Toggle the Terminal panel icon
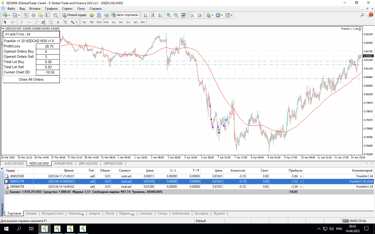The width and height of the screenshot is (375, 234). (x=48, y=15)
